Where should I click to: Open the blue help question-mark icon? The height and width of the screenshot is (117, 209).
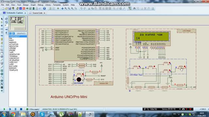coord(44,8)
